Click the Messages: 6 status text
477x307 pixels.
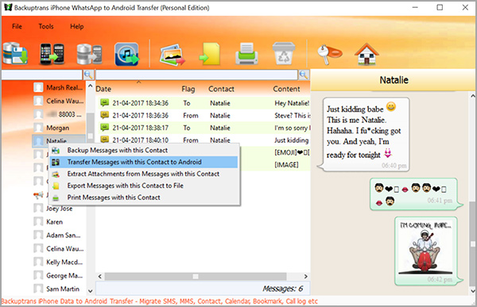[283, 289]
